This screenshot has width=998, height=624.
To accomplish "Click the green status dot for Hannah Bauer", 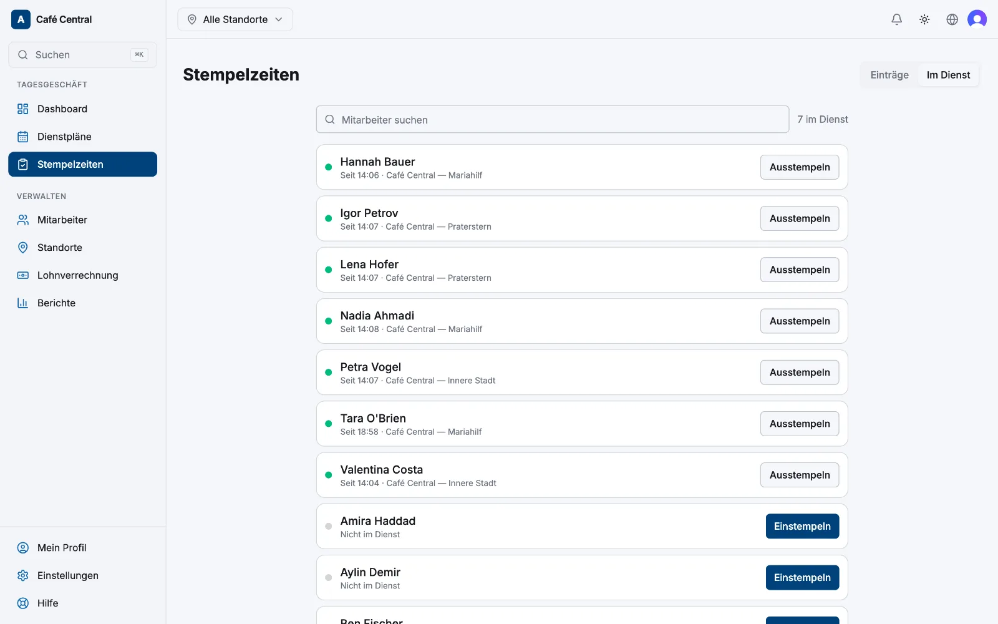I will pos(328,167).
